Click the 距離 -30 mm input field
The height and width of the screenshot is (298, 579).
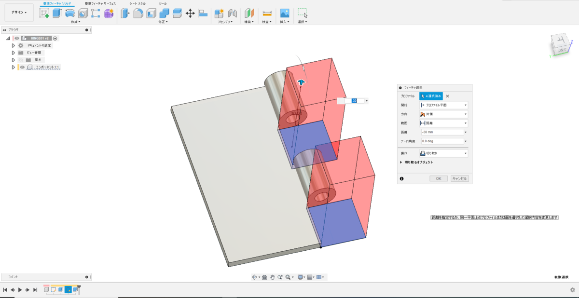point(441,132)
